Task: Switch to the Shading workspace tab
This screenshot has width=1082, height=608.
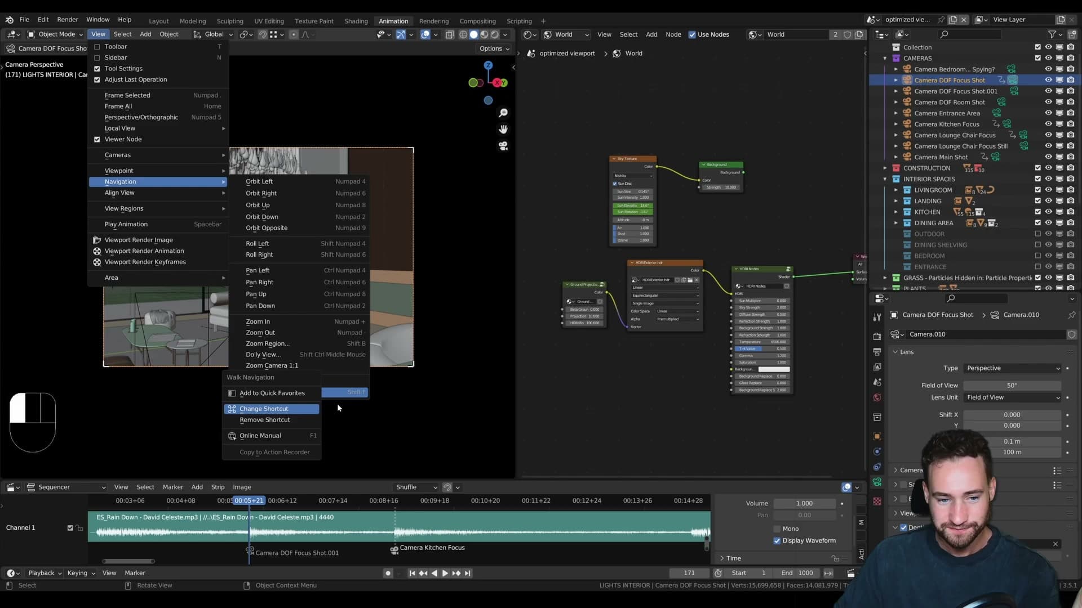Action: point(356,21)
